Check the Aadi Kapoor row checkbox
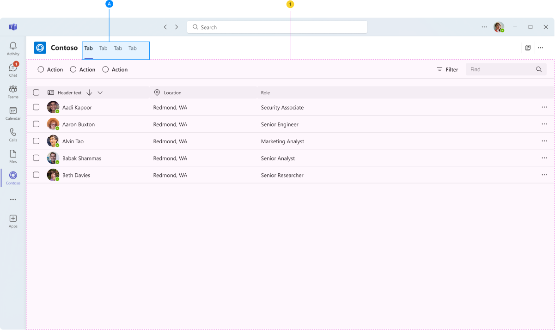 (36, 107)
